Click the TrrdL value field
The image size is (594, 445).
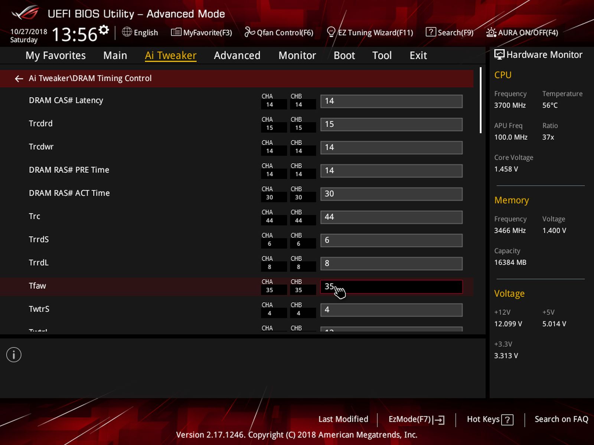click(392, 264)
